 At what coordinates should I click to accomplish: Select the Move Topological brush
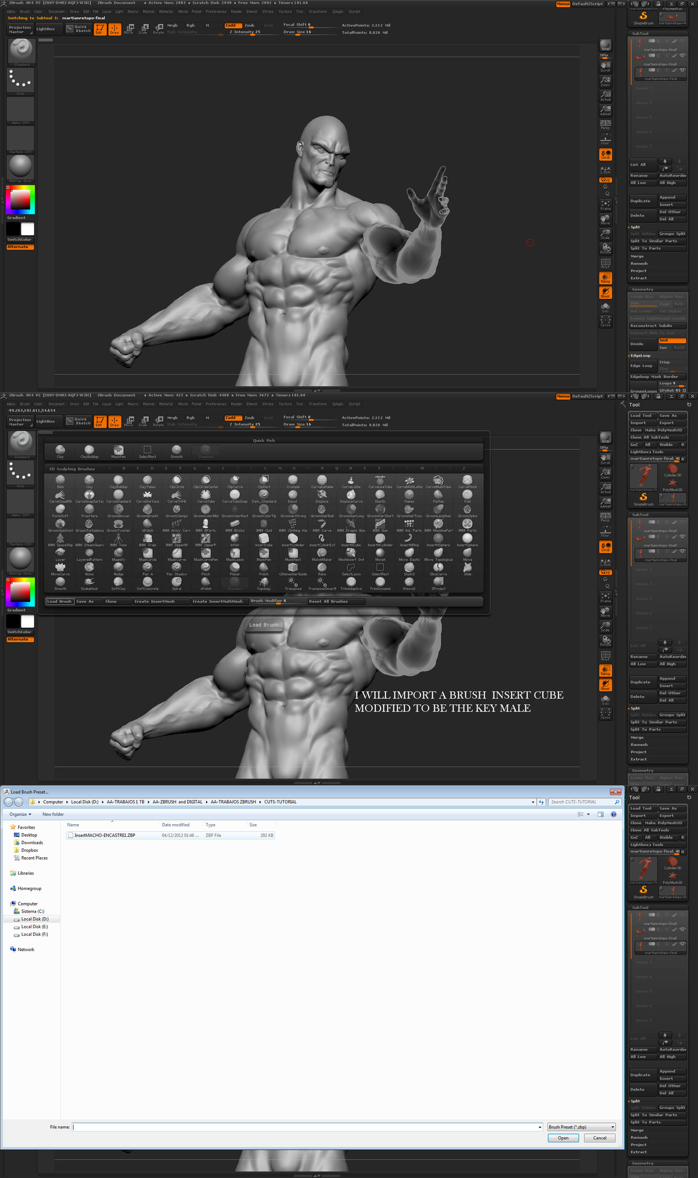click(x=438, y=554)
